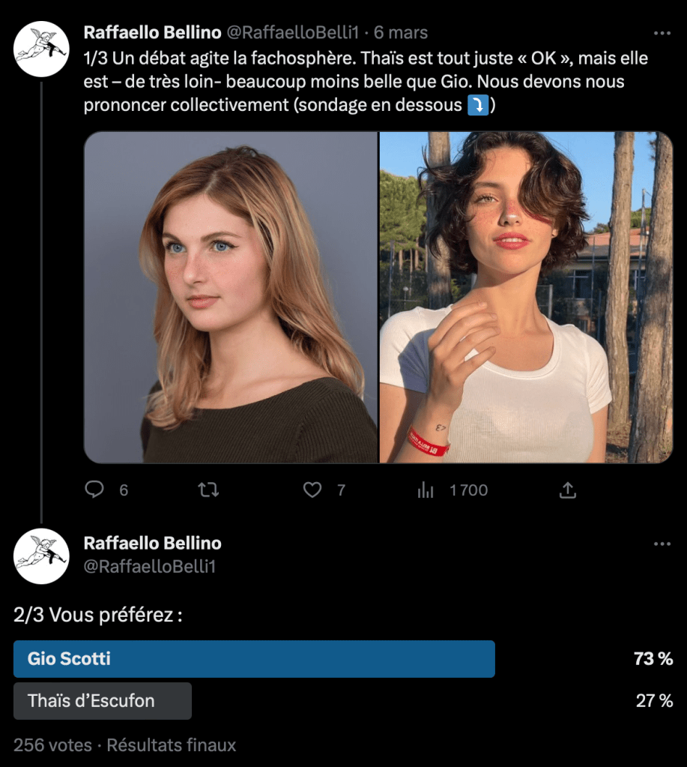Open the right outdoor photo with trees

pos(526,298)
